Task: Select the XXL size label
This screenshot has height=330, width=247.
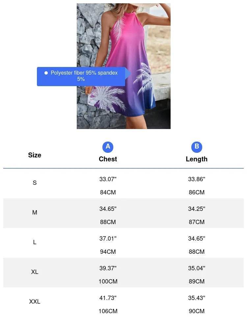Action: click(35, 302)
